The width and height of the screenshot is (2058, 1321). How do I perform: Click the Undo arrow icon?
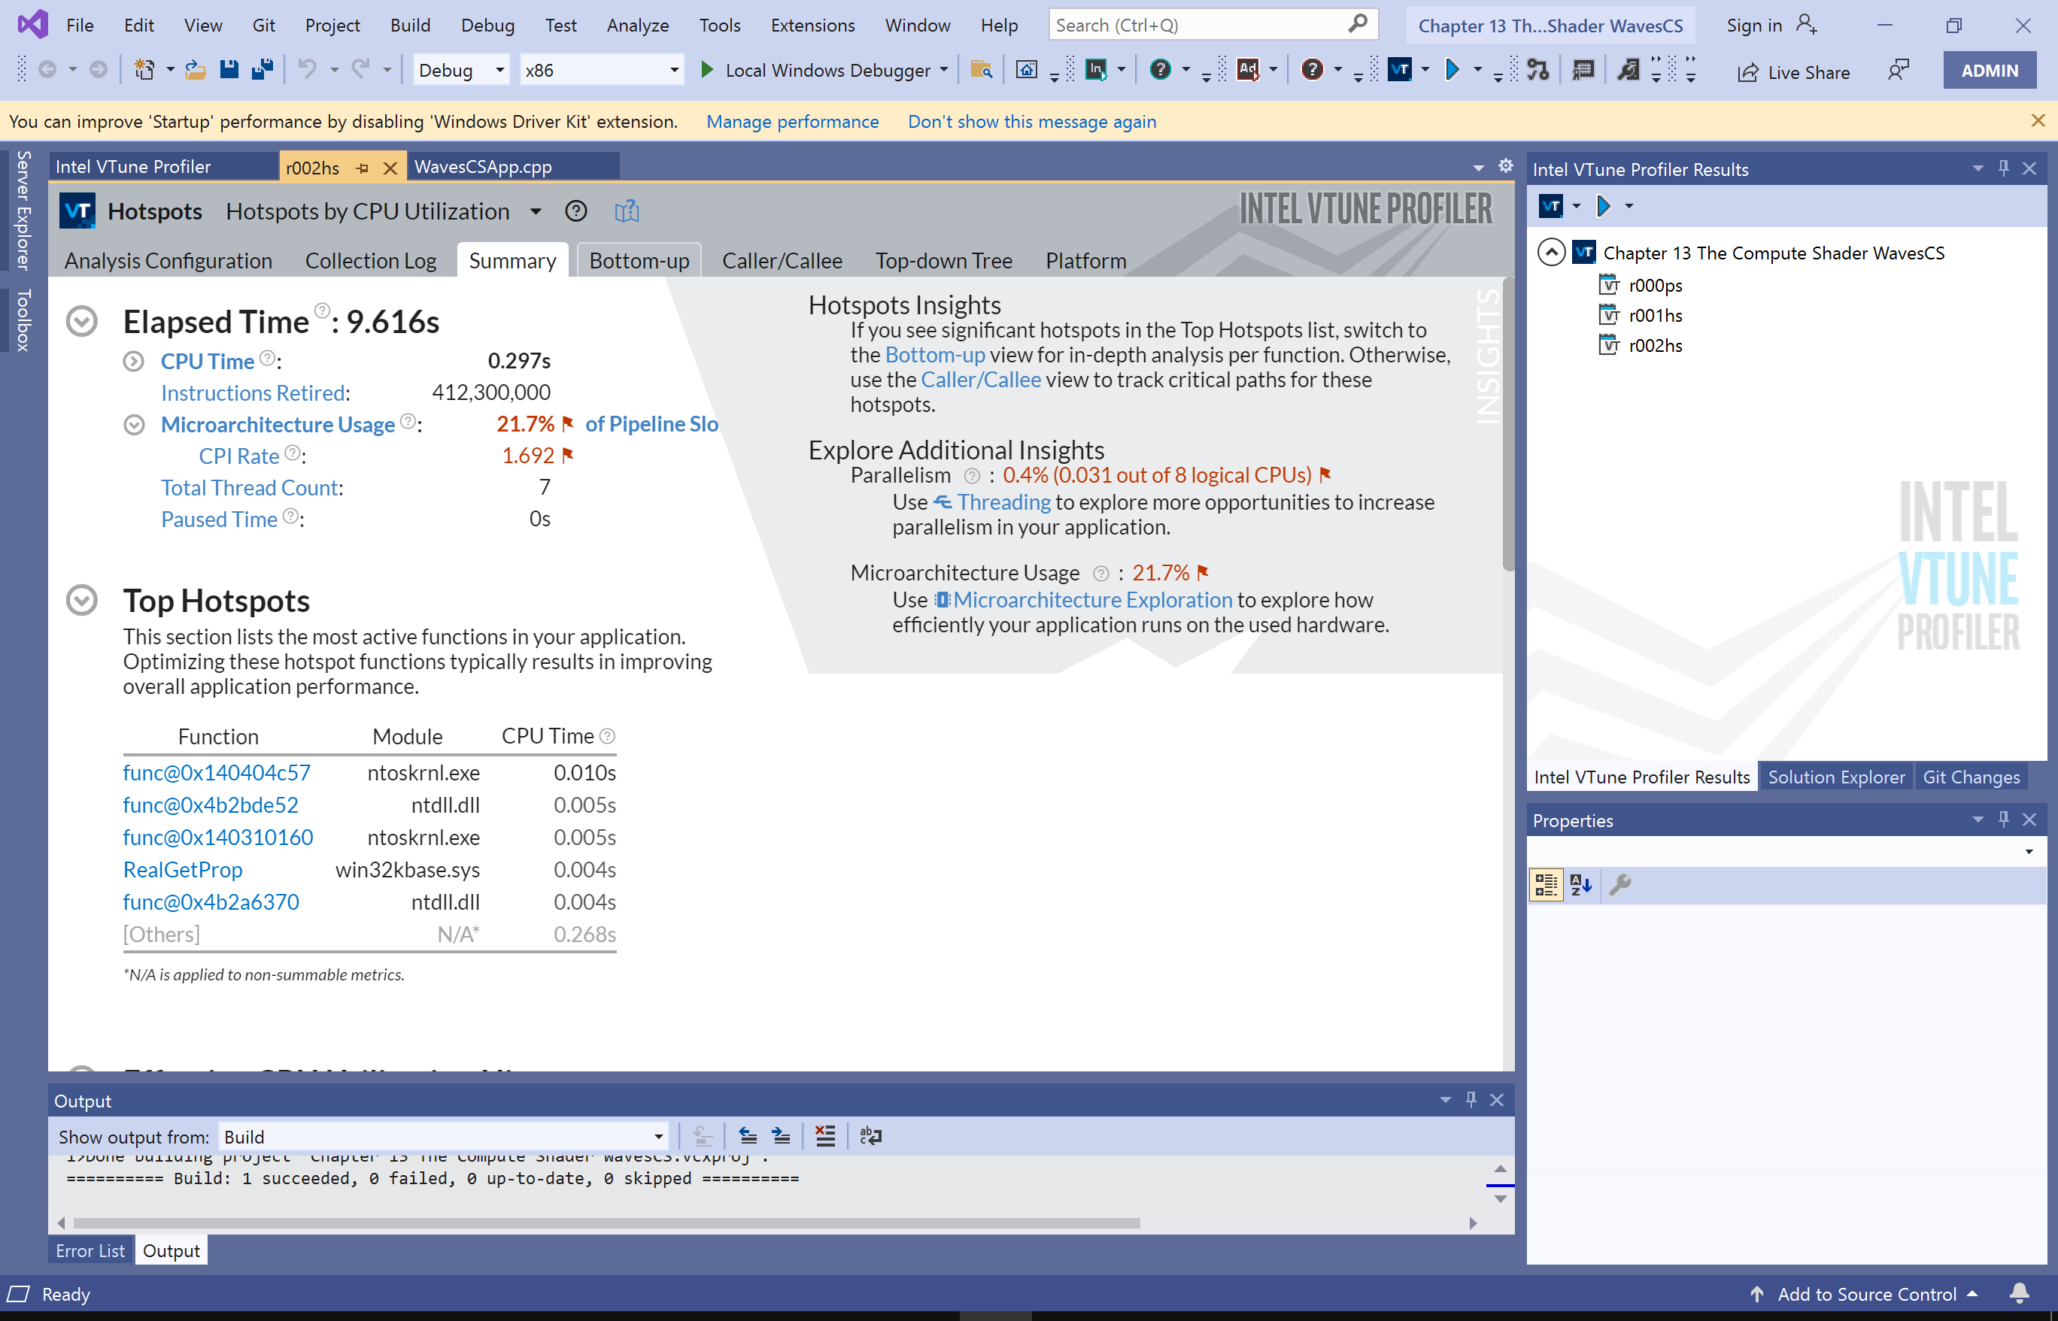307,69
